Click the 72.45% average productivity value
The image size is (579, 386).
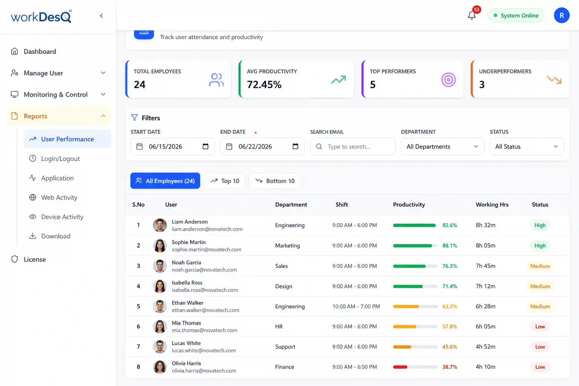click(264, 84)
